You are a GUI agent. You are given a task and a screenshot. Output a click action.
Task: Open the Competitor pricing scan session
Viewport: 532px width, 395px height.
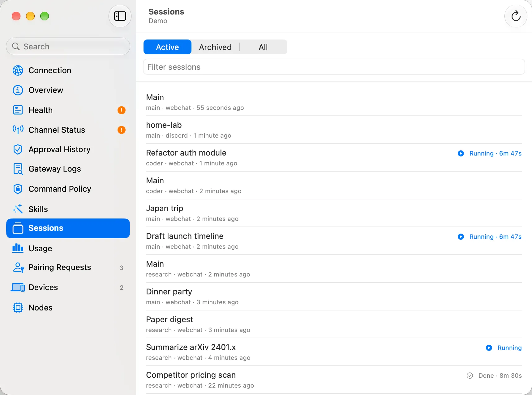pos(334,380)
